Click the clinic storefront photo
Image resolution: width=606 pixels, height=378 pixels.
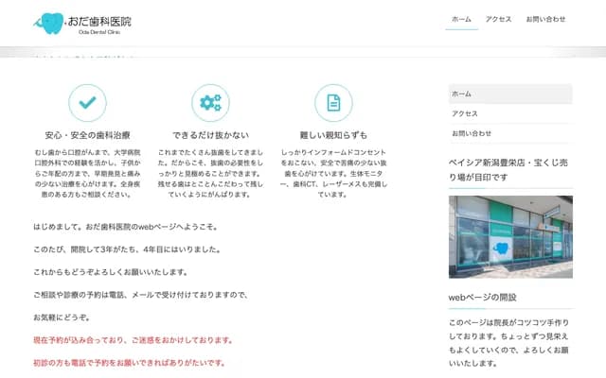510,237
